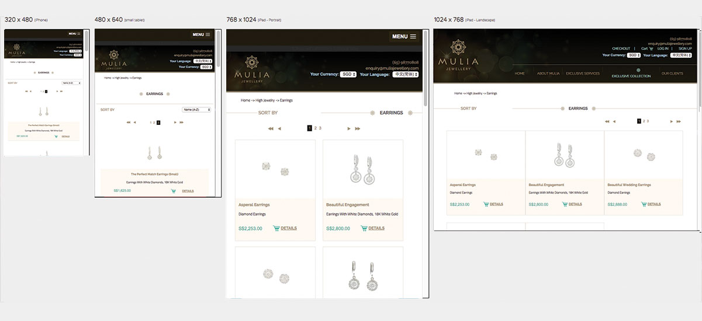The width and height of the screenshot is (702, 321).
Task: Click DETAILS link for Beautiful Wedding Earrings in iPad Landscape
Action: click(654, 204)
